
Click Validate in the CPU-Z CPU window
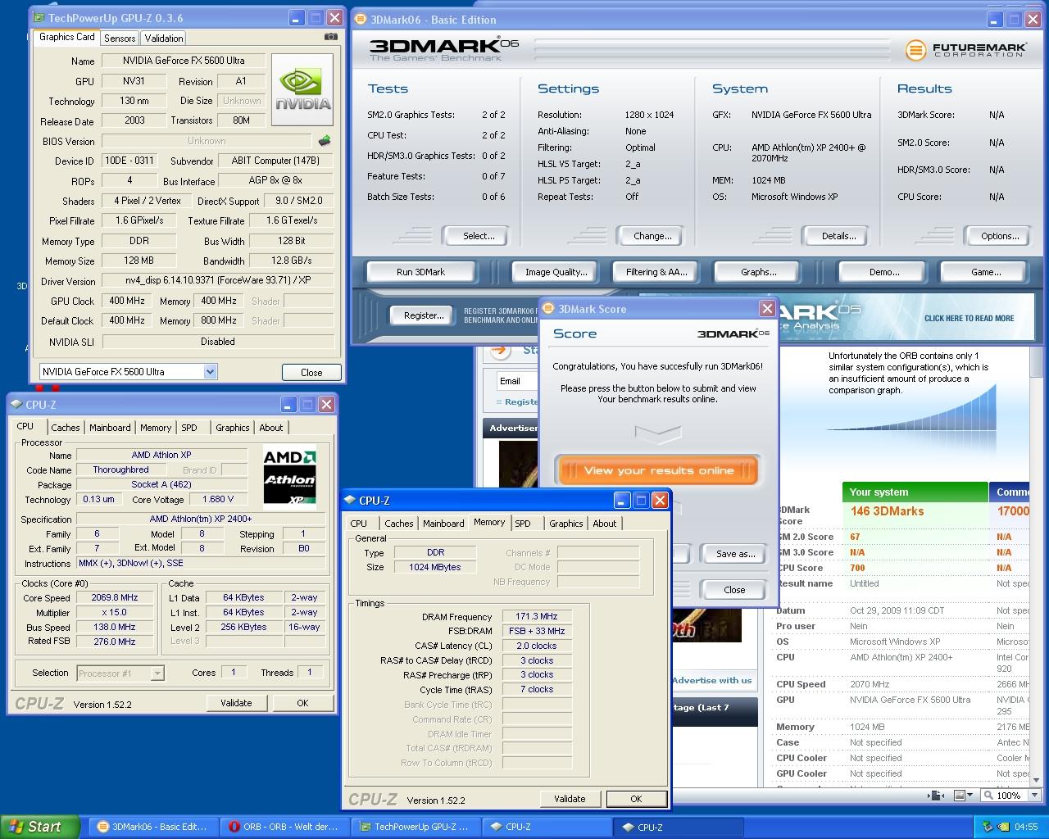tap(236, 703)
